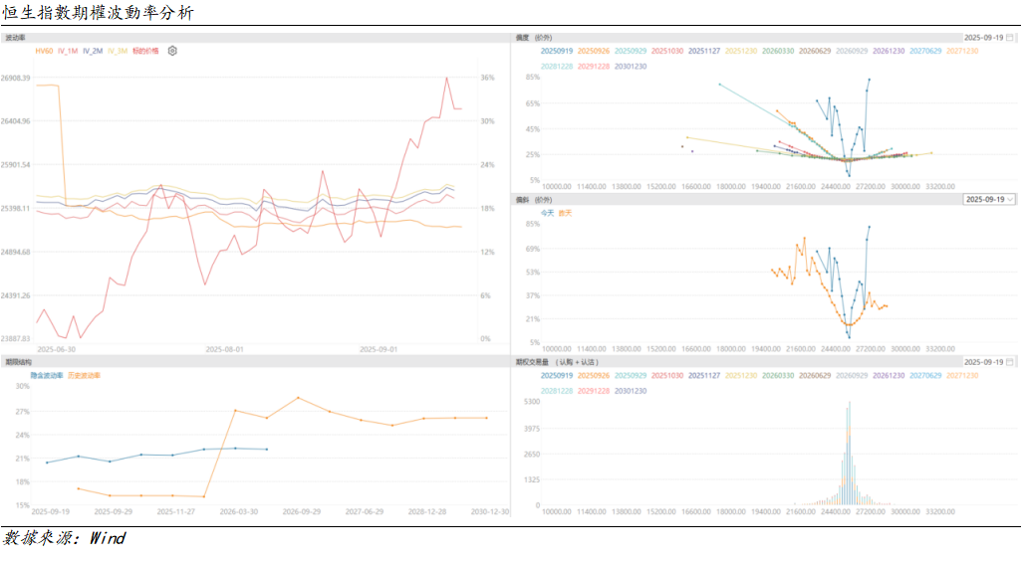Hide IV_2M line in volatility chart
The width and height of the screenshot is (1024, 562).
(x=93, y=51)
